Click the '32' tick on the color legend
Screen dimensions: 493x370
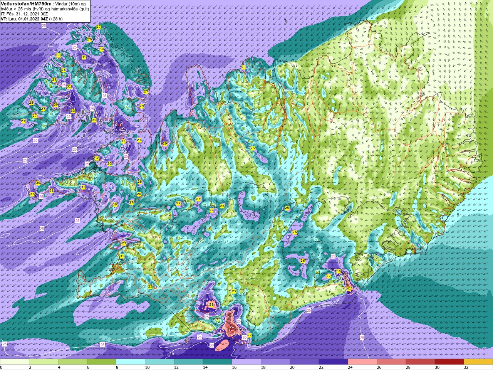[x=466, y=367]
